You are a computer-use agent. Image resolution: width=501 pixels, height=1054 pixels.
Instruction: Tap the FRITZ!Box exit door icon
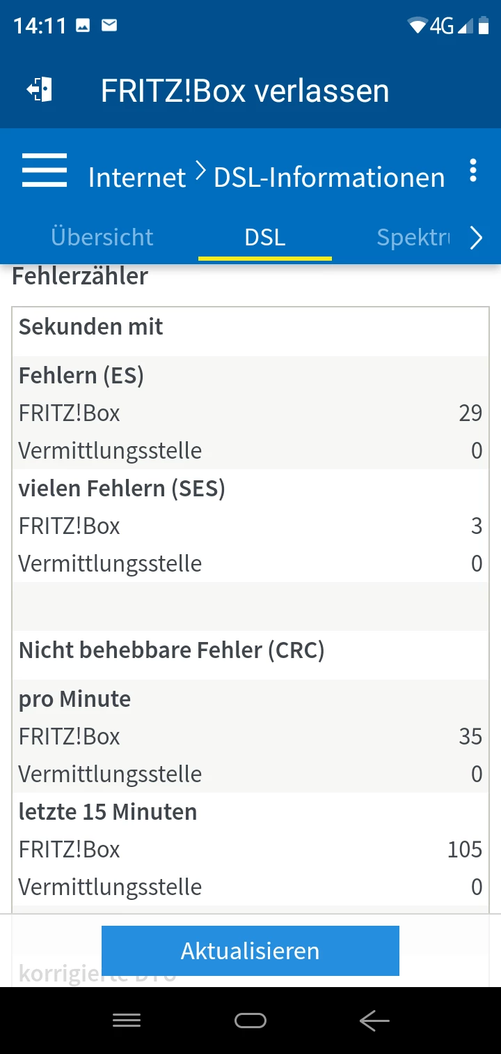pos(40,91)
